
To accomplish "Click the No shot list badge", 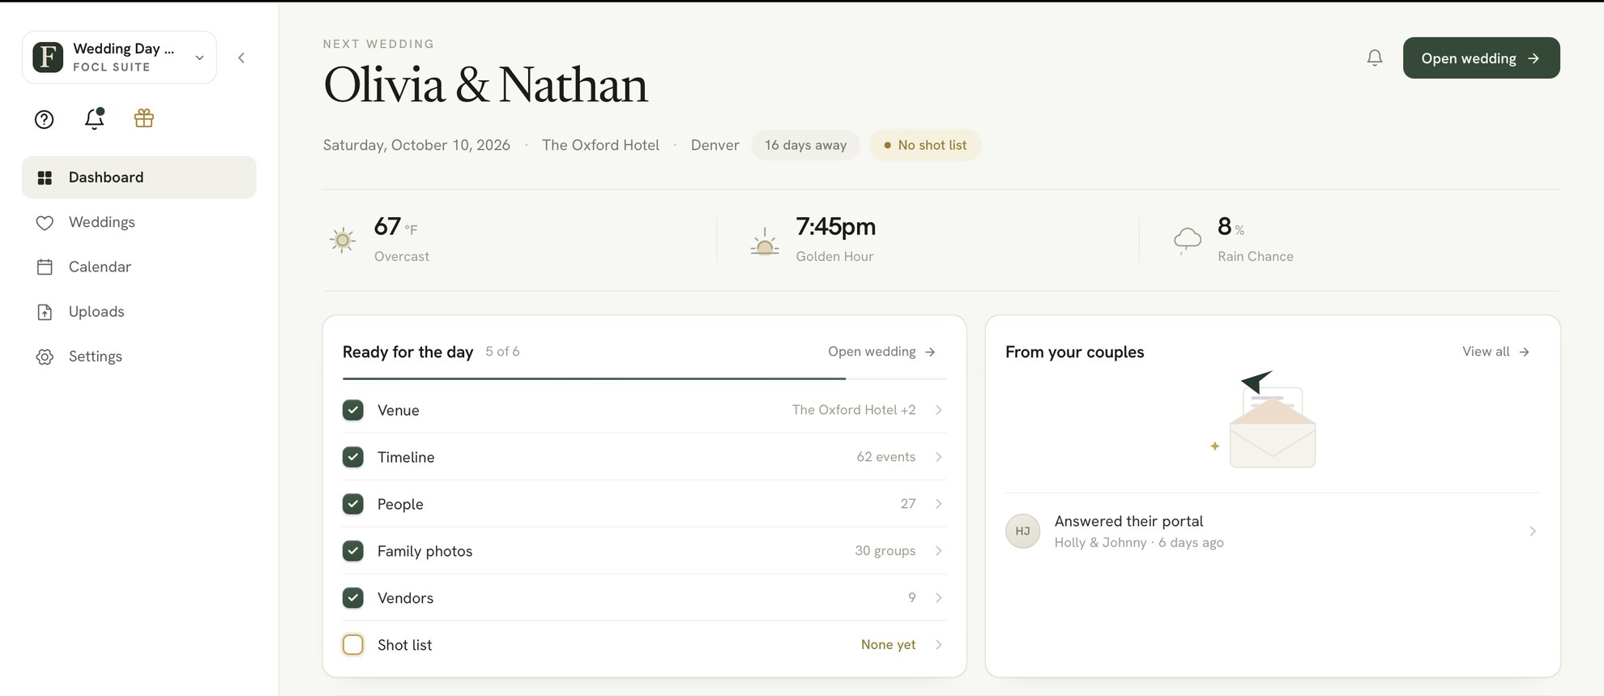I will tap(925, 145).
